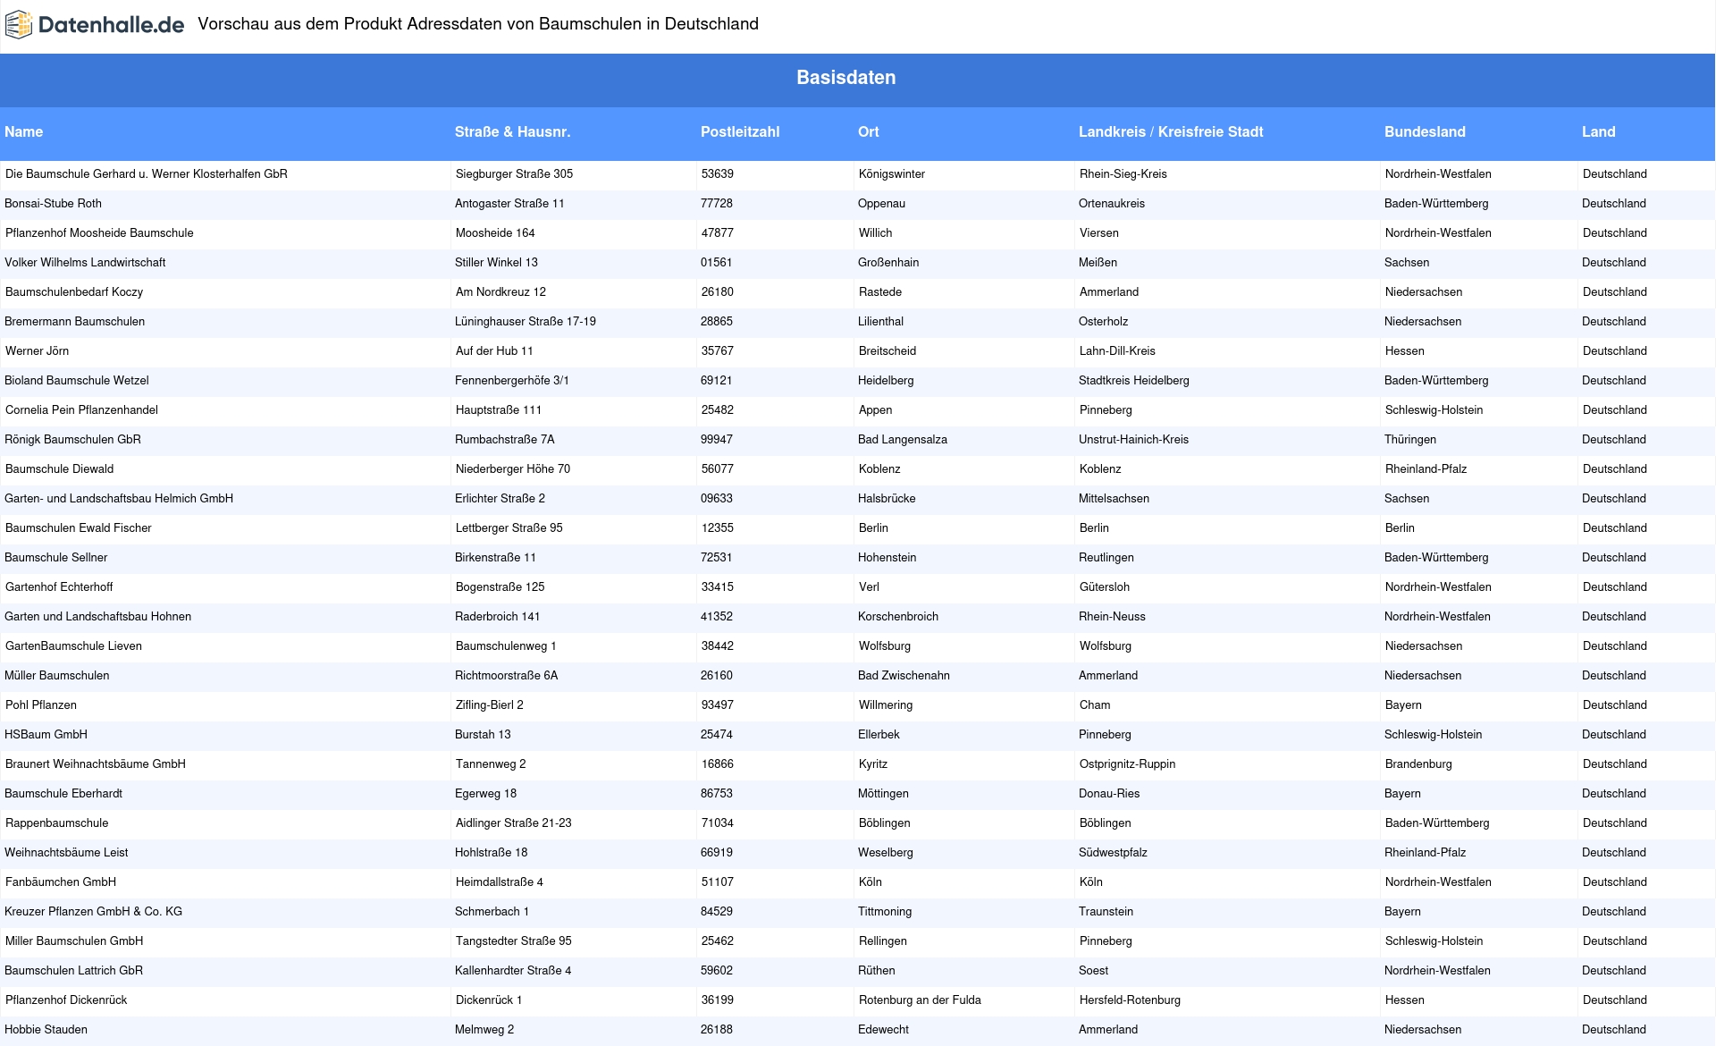The height and width of the screenshot is (1046, 1716).
Task: Select the Land column header
Action: (1598, 132)
